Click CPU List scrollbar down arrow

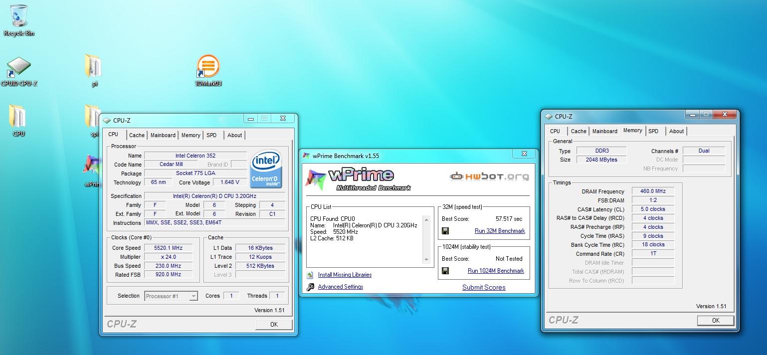point(426,260)
